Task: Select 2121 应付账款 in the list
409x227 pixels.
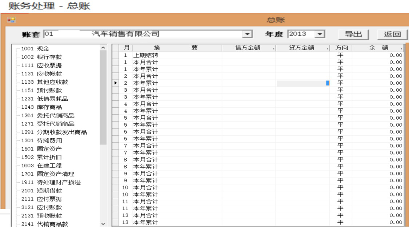Action: point(41,207)
